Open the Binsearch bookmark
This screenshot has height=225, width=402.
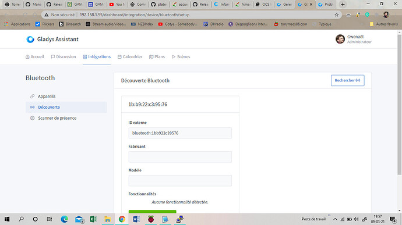[70, 24]
